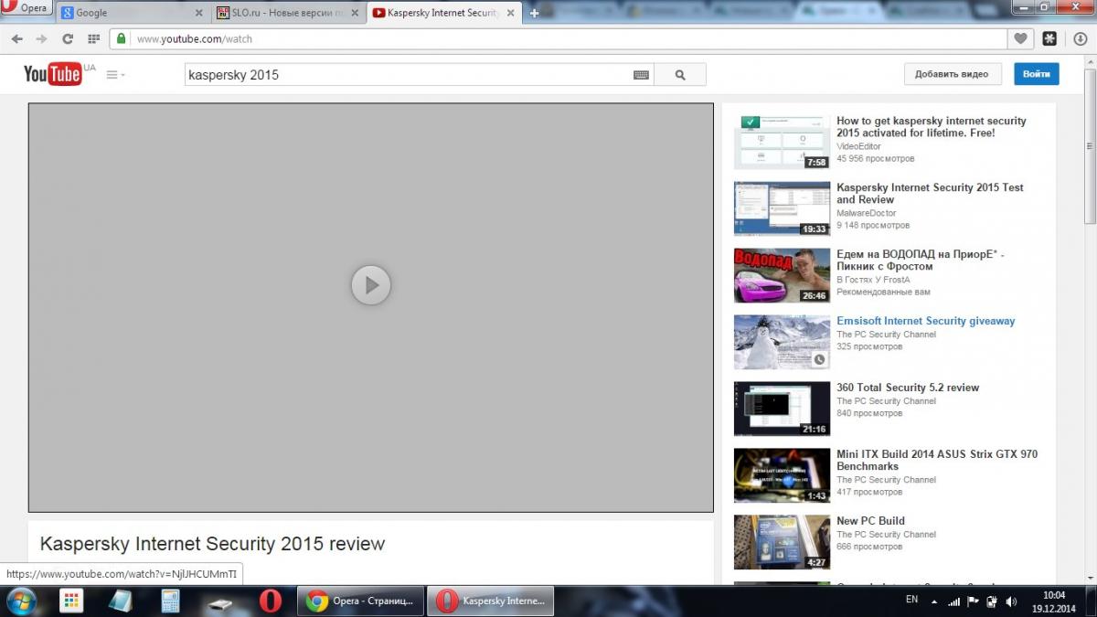Select the Kaspersky Internet Security tab

[442, 13]
